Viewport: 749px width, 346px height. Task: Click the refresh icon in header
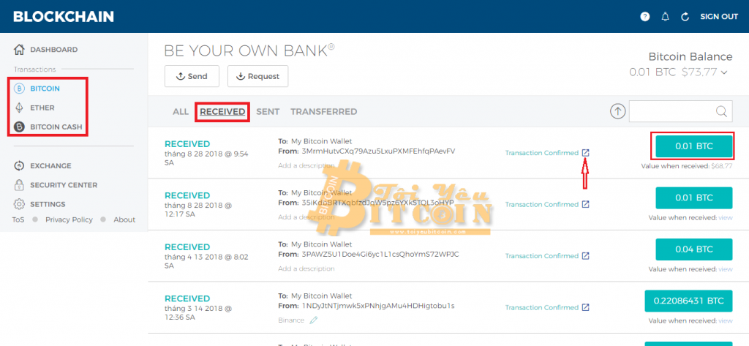(685, 16)
